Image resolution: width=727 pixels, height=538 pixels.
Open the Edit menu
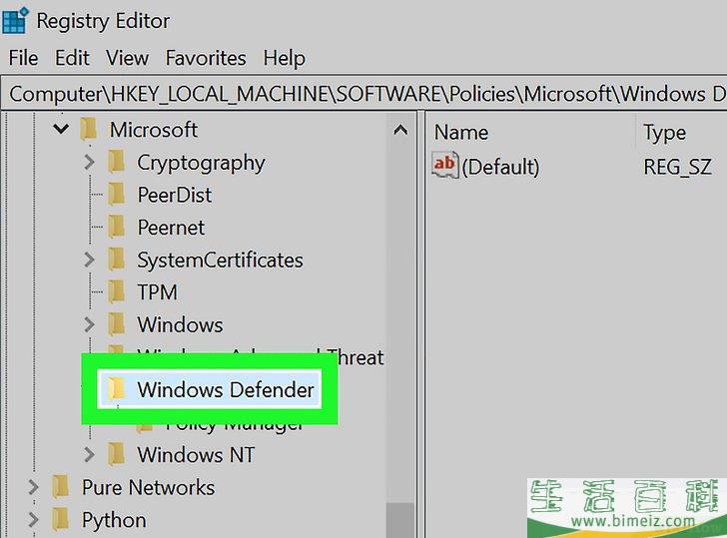(x=72, y=58)
